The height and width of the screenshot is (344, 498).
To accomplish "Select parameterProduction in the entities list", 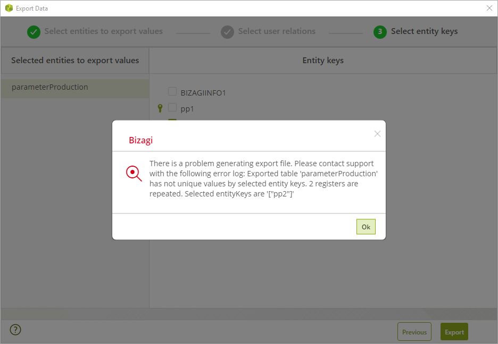I will 75,88.
